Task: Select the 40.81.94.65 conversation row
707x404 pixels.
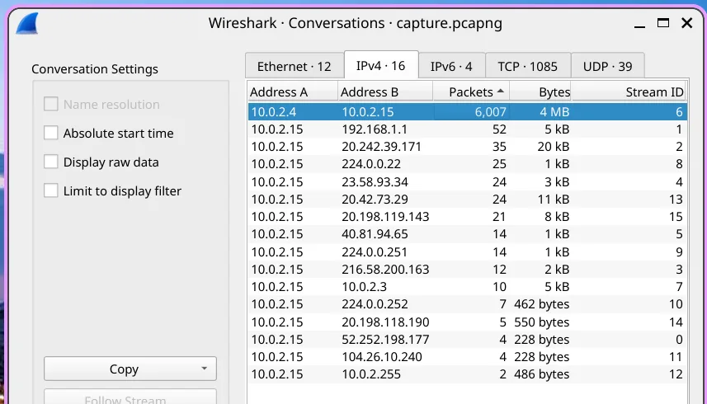Action: tap(468, 234)
